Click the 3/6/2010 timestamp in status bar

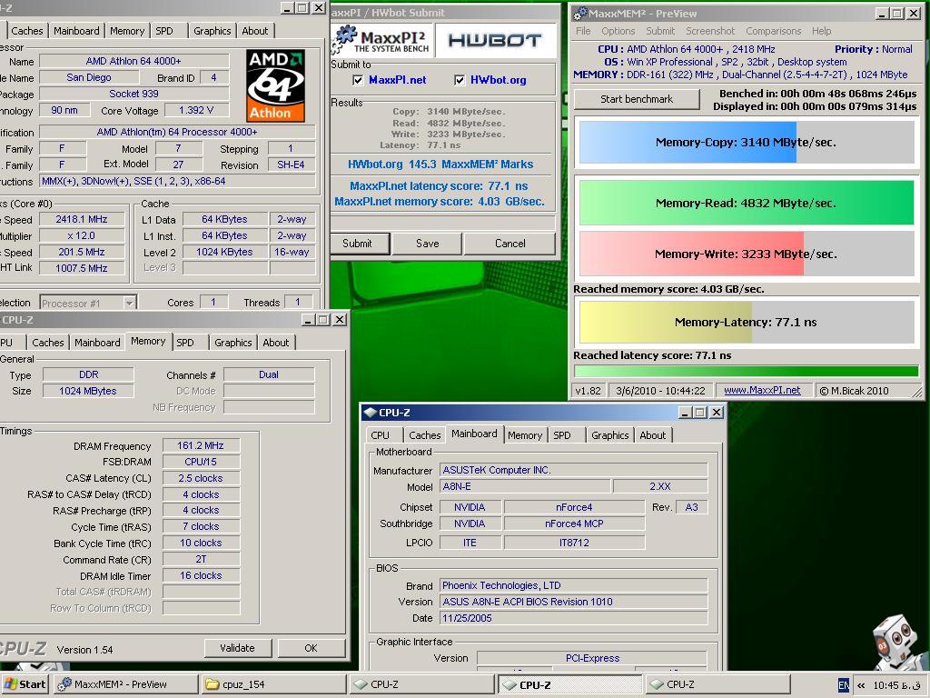[x=661, y=391]
